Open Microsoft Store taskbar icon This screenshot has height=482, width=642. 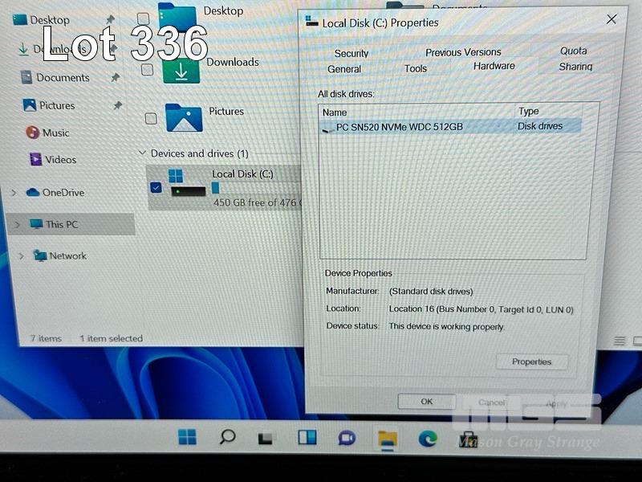coord(468,439)
